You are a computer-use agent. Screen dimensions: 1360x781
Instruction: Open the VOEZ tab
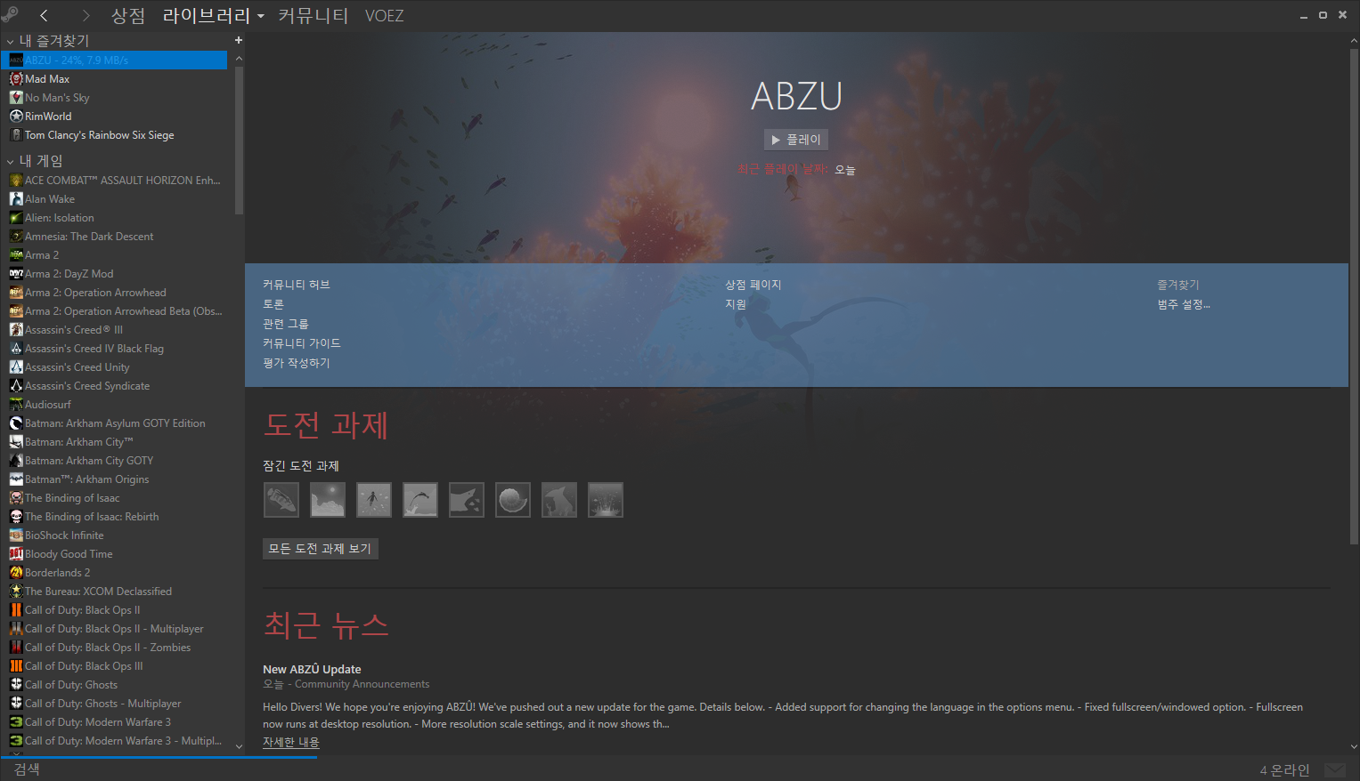point(385,16)
